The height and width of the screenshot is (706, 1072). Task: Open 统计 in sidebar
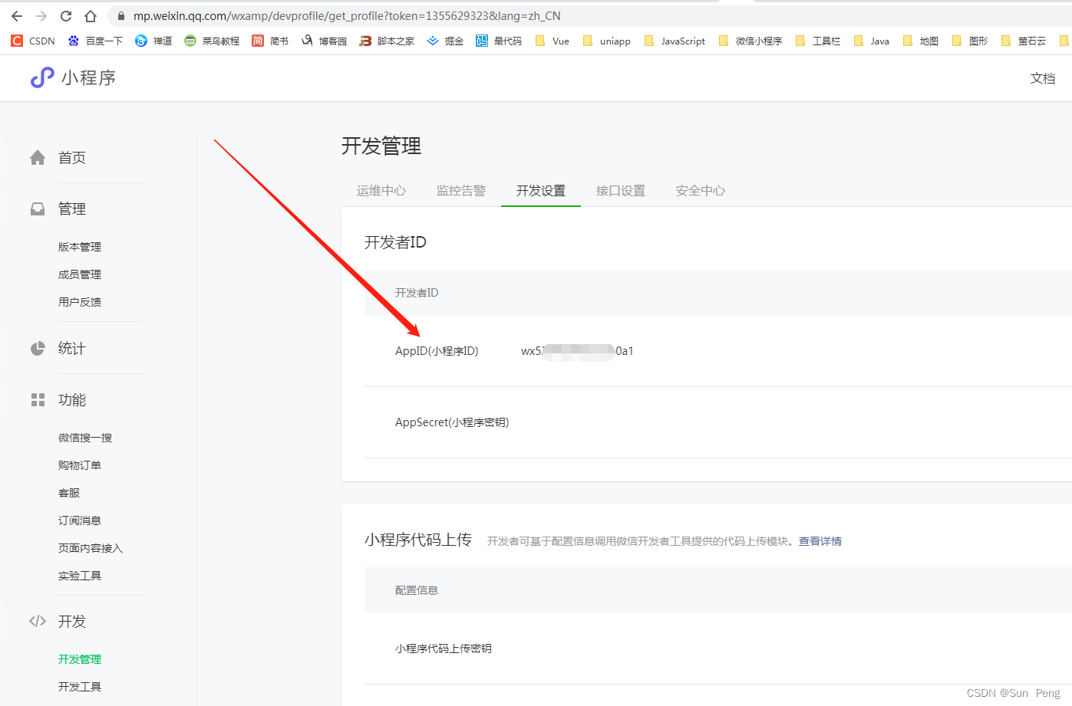[72, 349]
